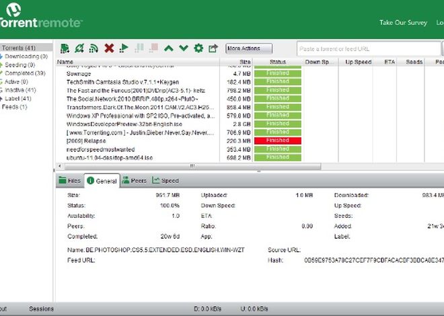This screenshot has width=444, height=316.
Task: Select Feeds (1) in the sidebar
Action: click(x=14, y=107)
